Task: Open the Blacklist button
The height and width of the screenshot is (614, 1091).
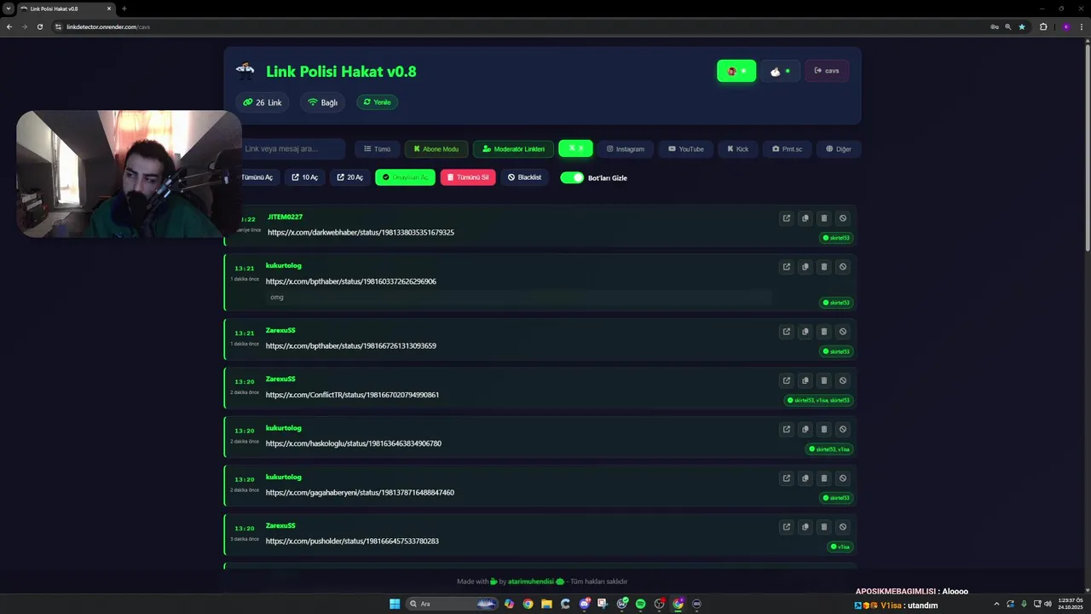Action: coord(524,177)
